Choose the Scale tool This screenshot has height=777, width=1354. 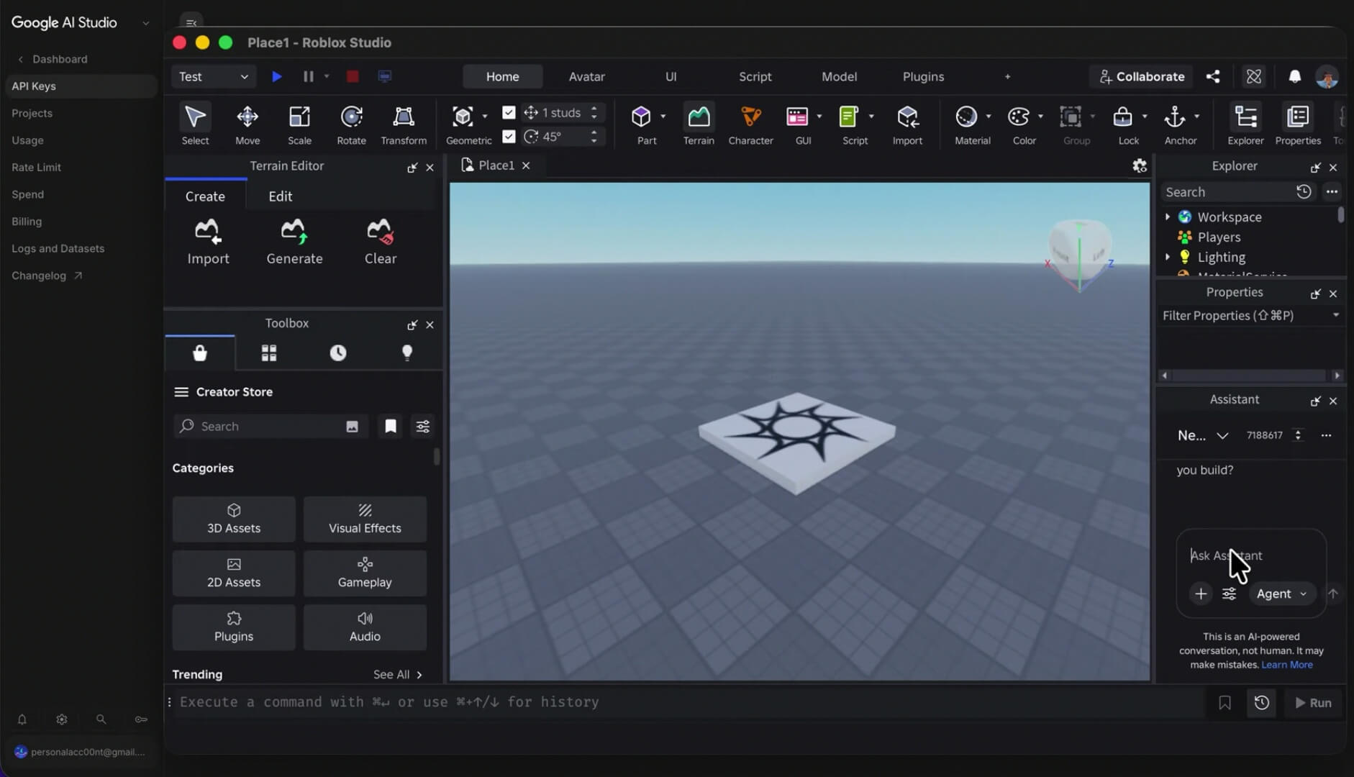click(x=299, y=124)
